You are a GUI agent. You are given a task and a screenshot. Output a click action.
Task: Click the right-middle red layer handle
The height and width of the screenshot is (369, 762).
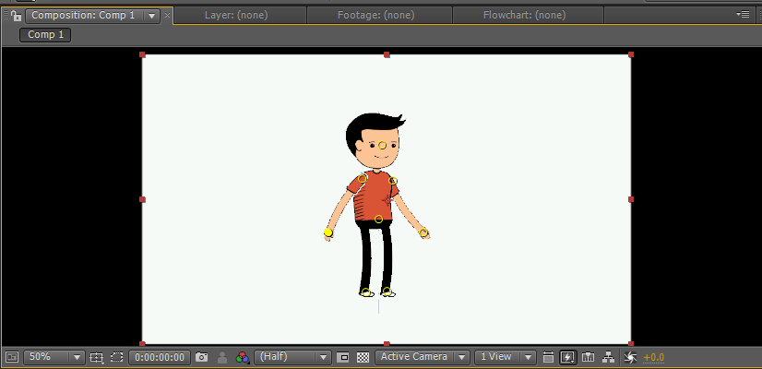click(631, 199)
